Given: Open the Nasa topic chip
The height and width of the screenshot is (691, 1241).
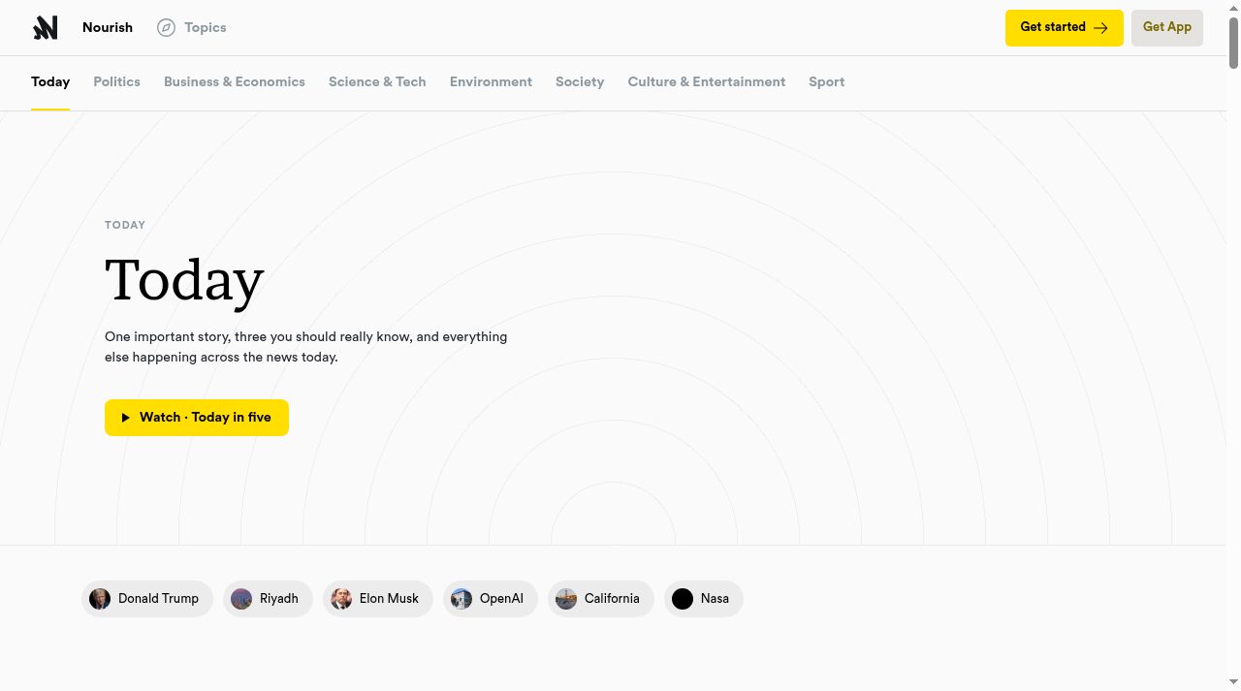Looking at the screenshot, I should point(704,599).
